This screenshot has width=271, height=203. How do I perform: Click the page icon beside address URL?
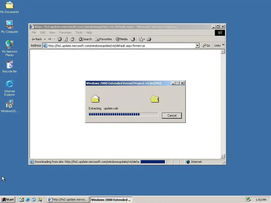[x=45, y=45]
